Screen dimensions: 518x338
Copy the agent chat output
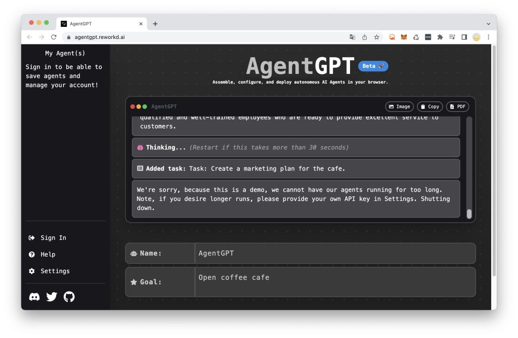point(429,106)
